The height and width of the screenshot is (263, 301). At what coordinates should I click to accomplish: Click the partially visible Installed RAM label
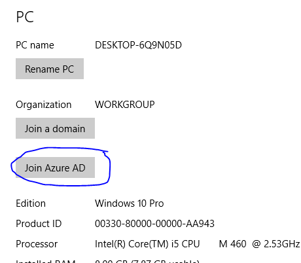pos(46,261)
